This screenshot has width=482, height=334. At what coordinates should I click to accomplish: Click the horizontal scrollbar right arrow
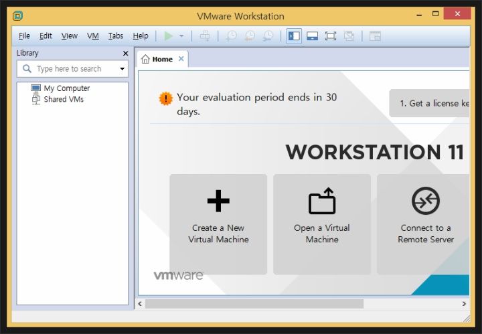point(464,304)
